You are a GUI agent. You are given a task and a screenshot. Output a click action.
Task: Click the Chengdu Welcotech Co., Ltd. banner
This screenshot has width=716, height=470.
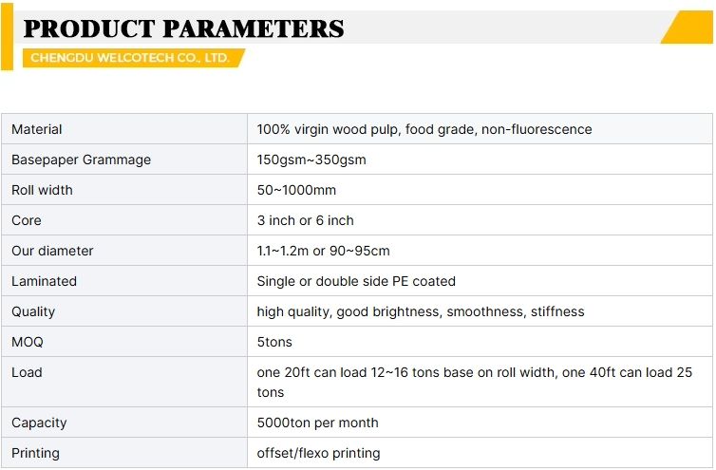133,58
